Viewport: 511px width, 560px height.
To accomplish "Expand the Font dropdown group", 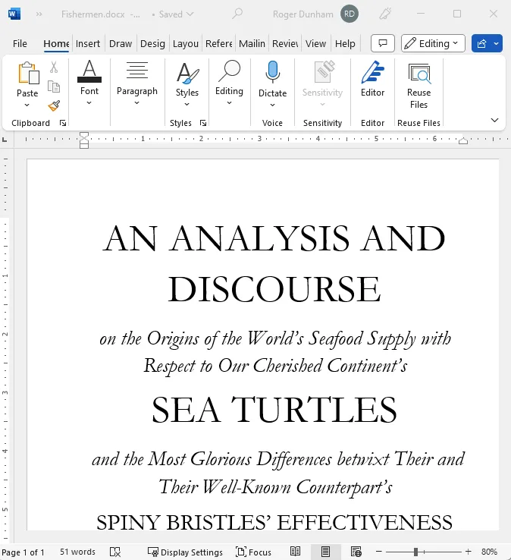I will [89, 83].
